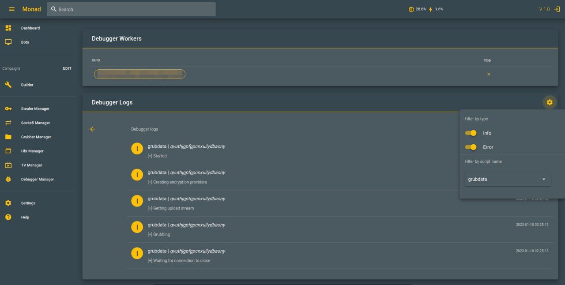Open Debugger Logs filter gear
Screen dimensions: 565x285
point(550,102)
